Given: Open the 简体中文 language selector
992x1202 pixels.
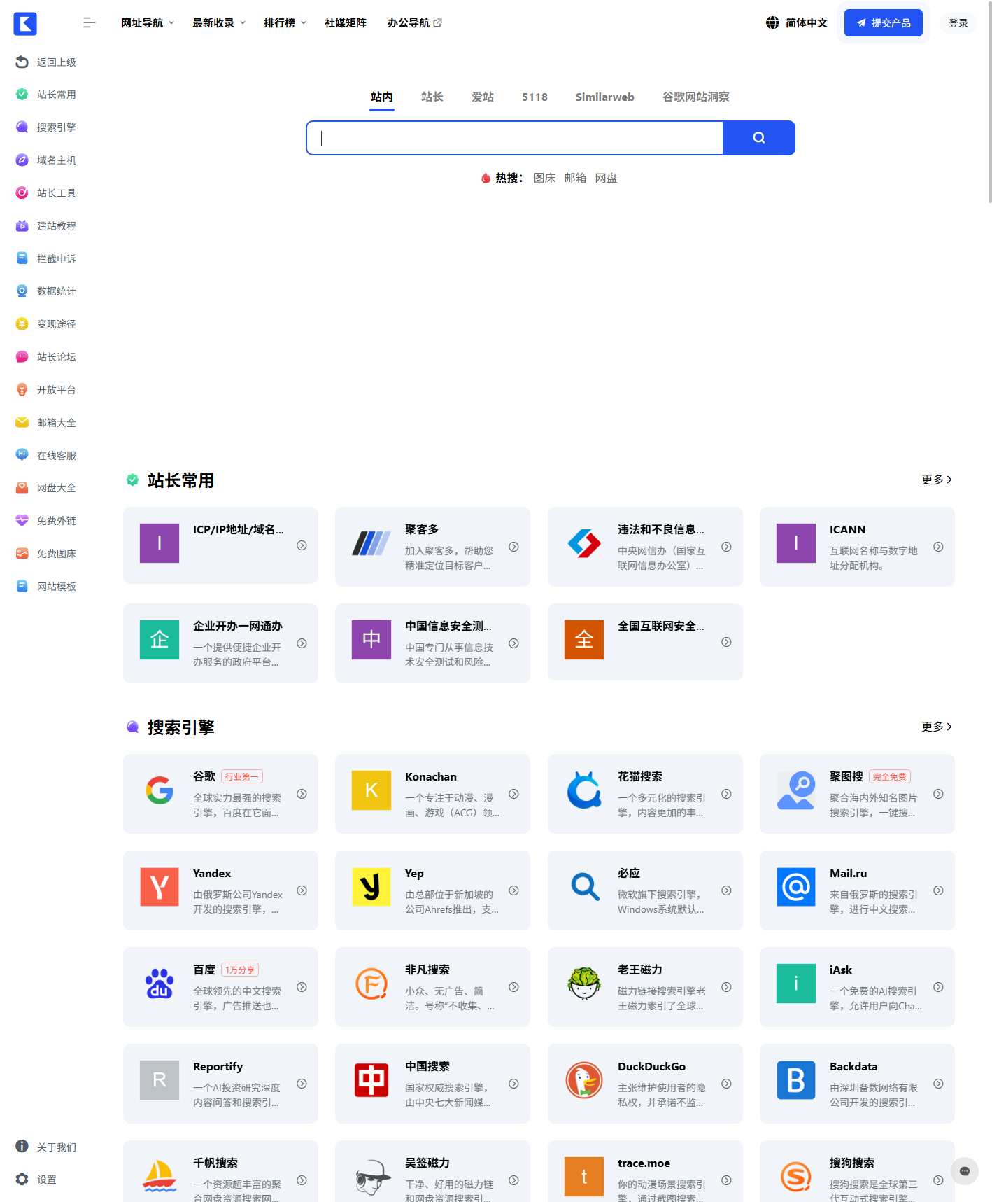Looking at the screenshot, I should (x=797, y=23).
